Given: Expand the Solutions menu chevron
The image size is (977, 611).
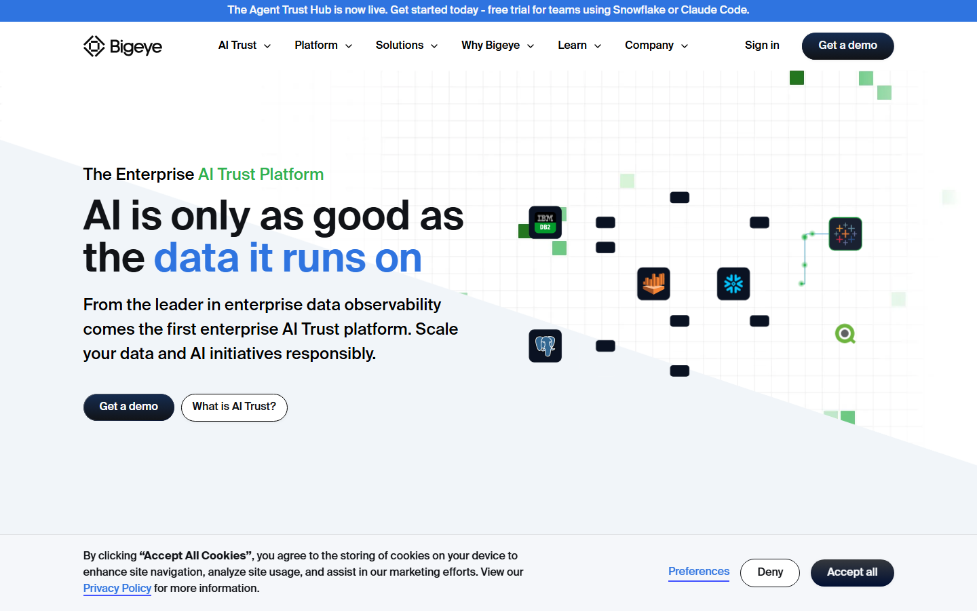Looking at the screenshot, I should click(x=434, y=46).
